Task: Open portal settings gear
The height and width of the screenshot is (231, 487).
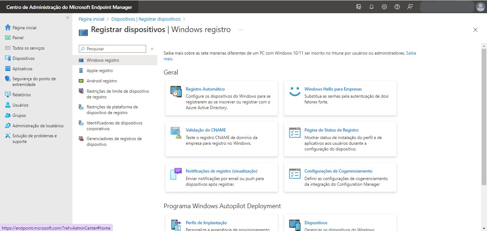Action: (x=384, y=7)
